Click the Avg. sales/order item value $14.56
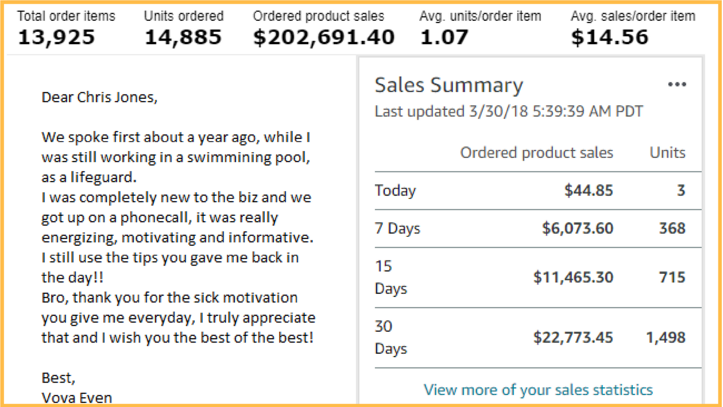 click(x=609, y=38)
